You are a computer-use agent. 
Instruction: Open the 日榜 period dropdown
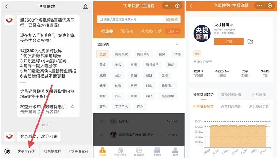173,31
